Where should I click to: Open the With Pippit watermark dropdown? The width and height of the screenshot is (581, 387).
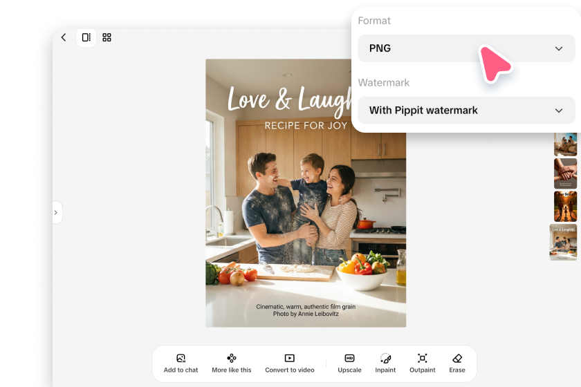466,111
